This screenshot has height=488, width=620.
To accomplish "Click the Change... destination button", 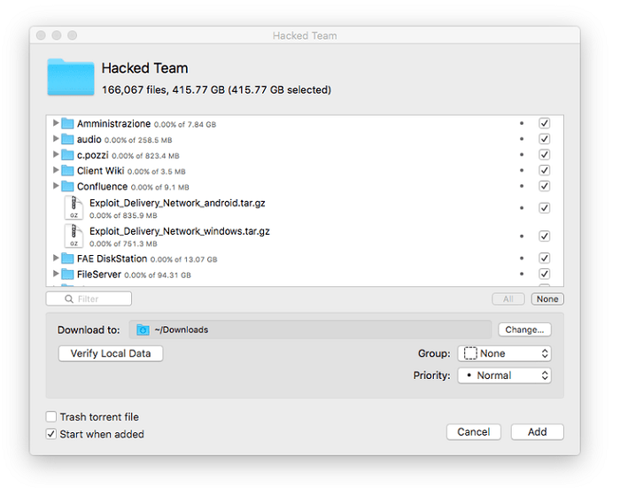I will tap(524, 329).
